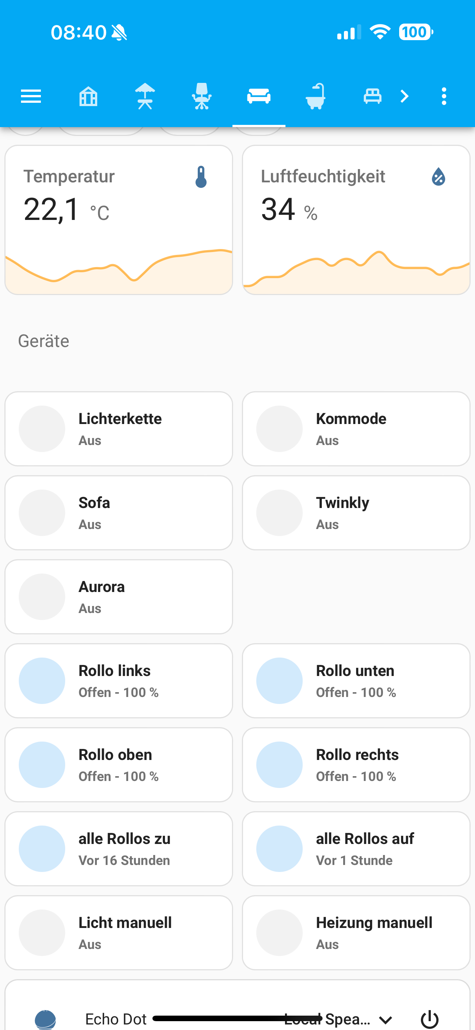
Task: Open the three-dot overflow menu
Action: pos(444,97)
